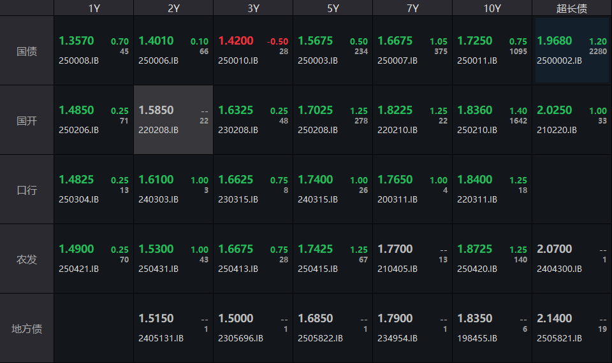612x363 pixels.
Task: Select the 5Y column header
Action: tap(333, 8)
